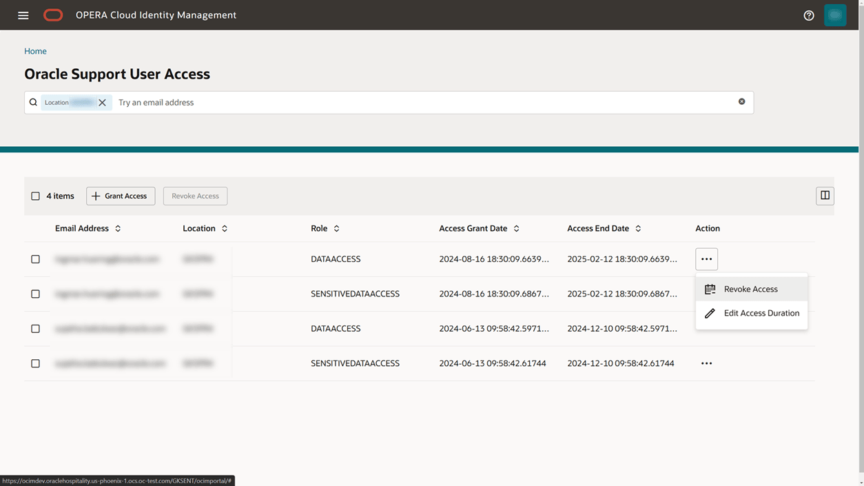Screen dimensions: 864x486
Task: Click the red Oracle logo
Action: click(53, 15)
